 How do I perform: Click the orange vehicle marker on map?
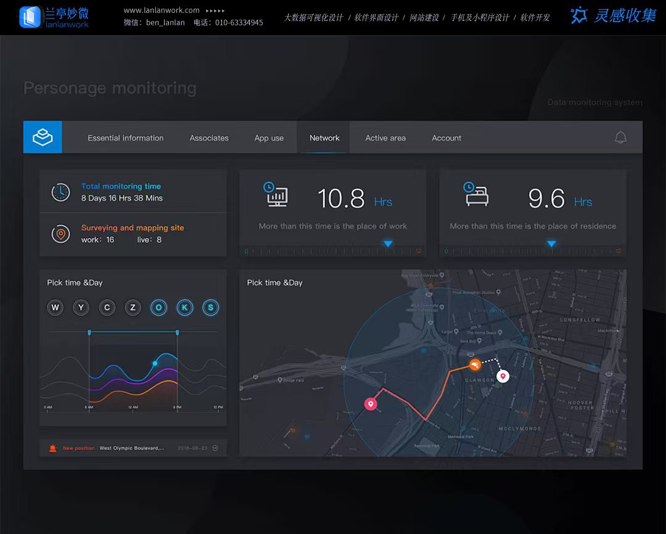[474, 366]
